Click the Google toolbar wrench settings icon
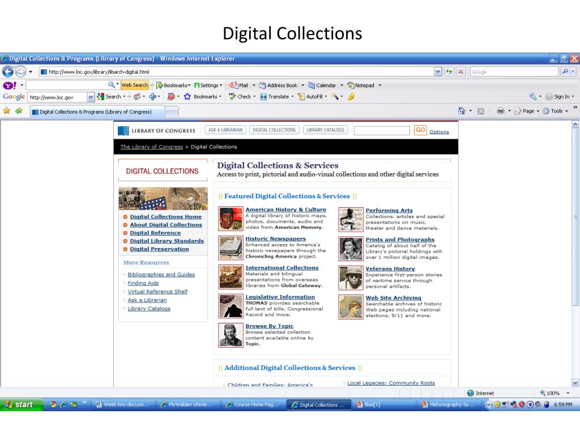Screen dimensions: 580x435 pyautogui.click(x=532, y=96)
